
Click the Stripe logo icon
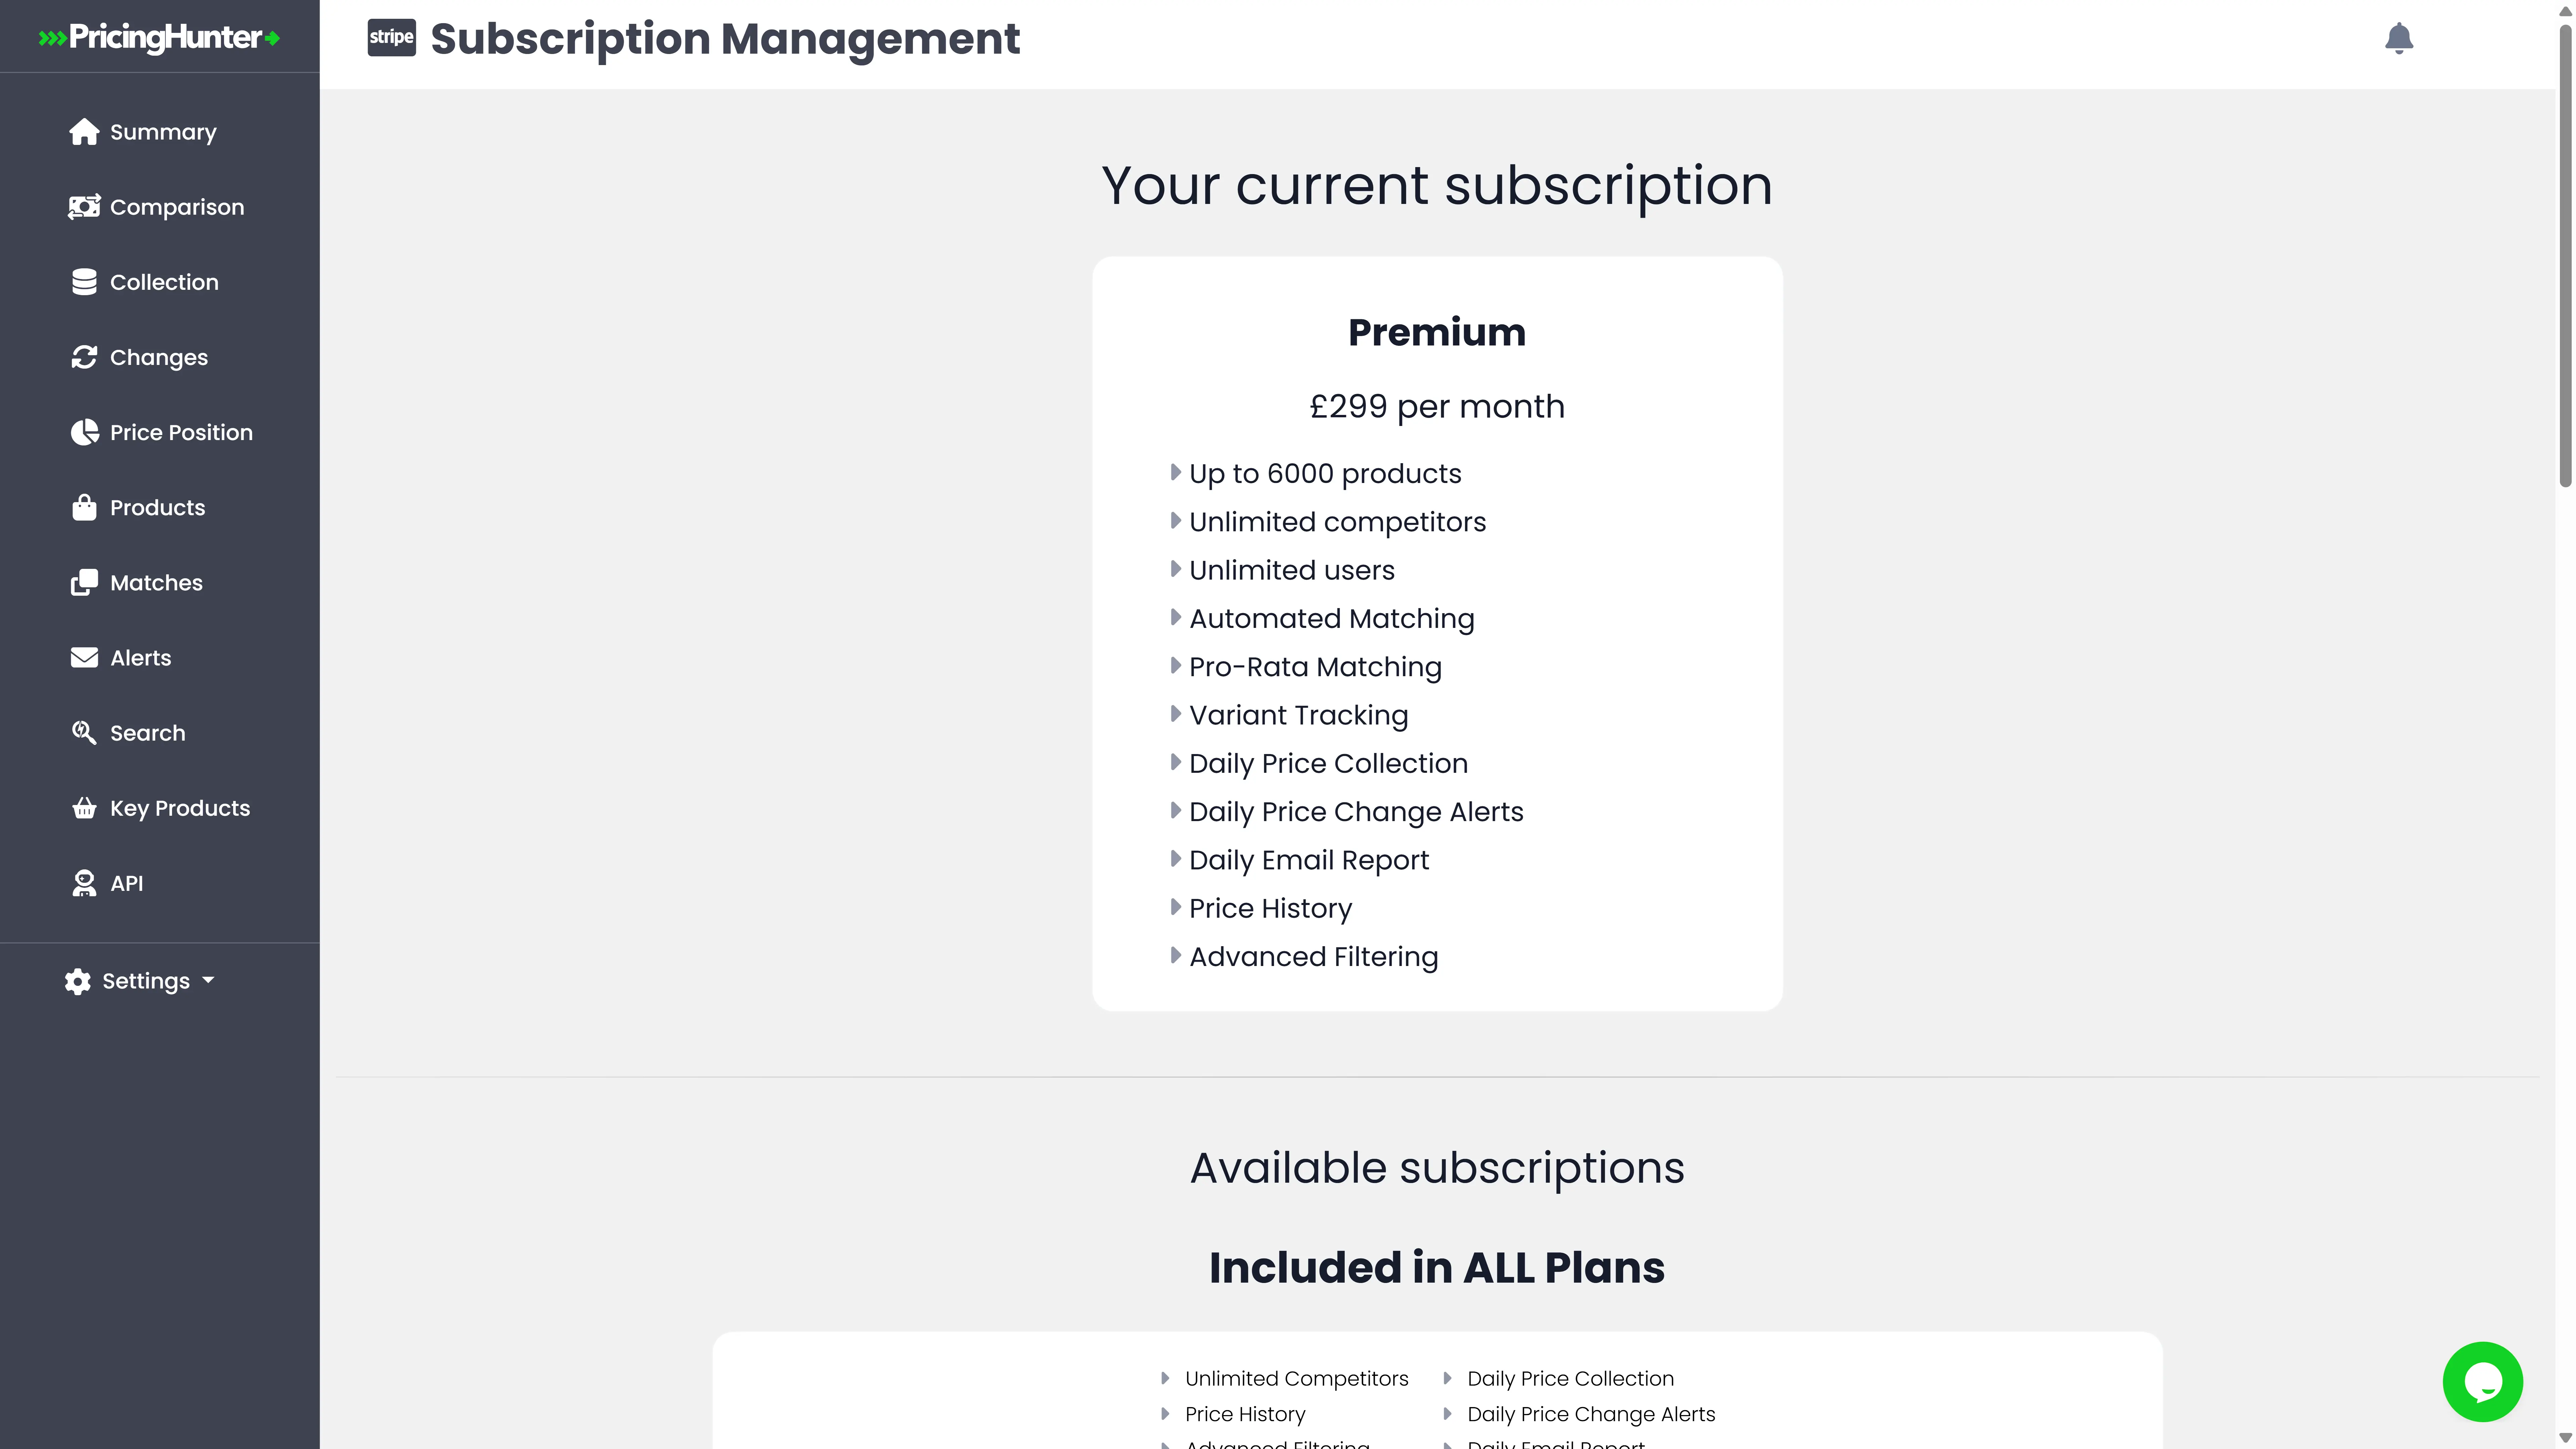[x=391, y=38]
